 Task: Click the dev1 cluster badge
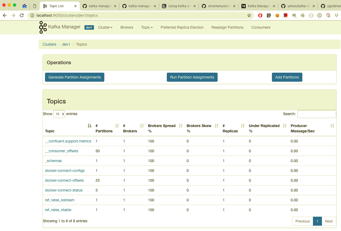pyautogui.click(x=89, y=27)
